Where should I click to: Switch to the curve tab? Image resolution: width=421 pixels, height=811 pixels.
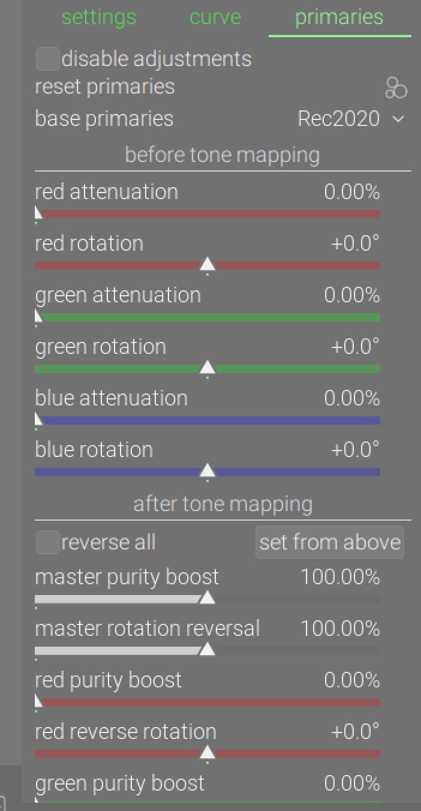[x=215, y=17]
